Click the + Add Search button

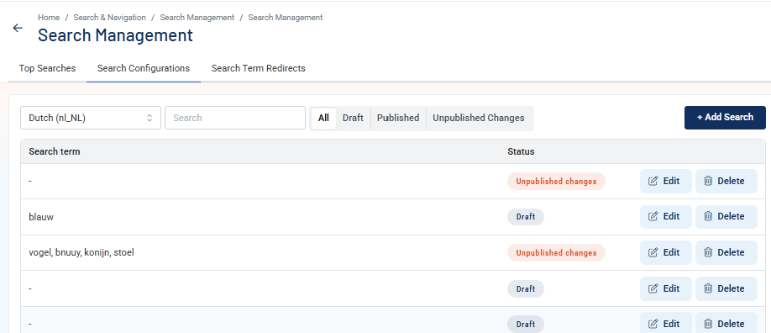pyautogui.click(x=725, y=117)
